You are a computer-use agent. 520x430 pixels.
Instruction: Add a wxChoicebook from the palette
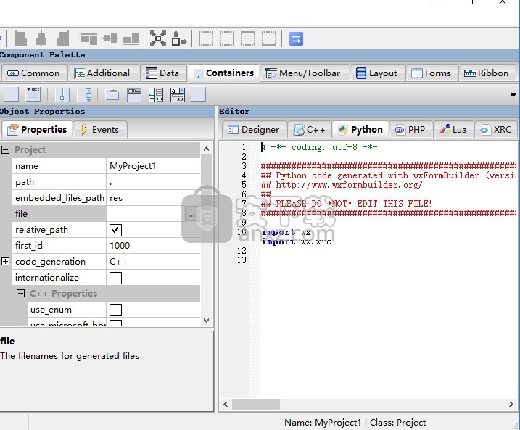coord(178,95)
